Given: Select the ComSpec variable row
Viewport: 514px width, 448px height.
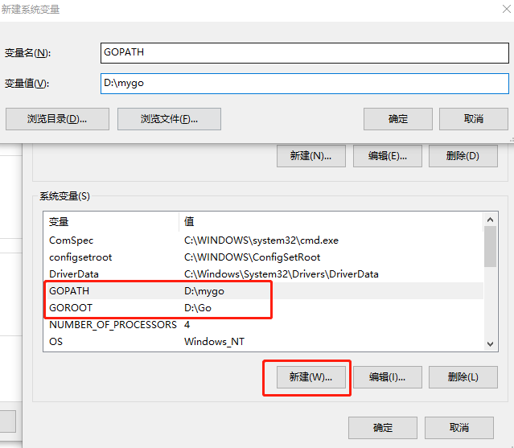Looking at the screenshot, I should tap(264, 240).
